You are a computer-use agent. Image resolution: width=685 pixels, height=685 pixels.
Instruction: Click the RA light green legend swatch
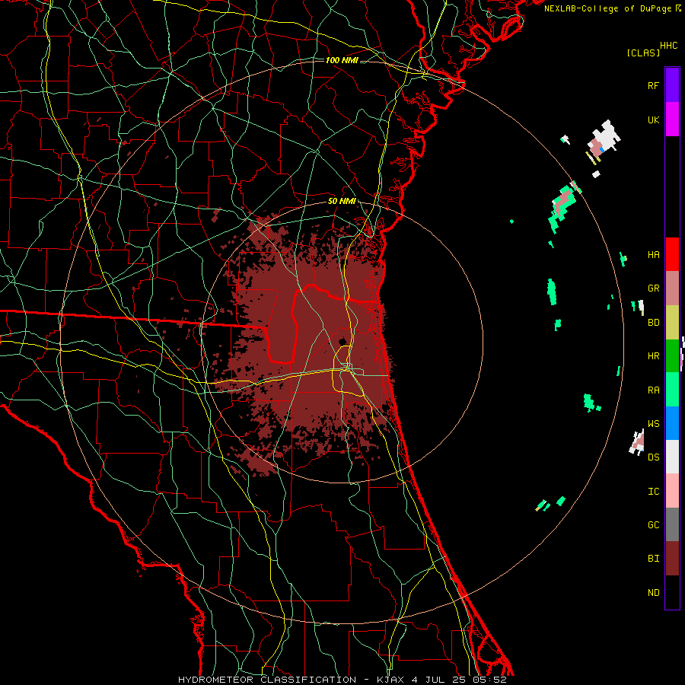pos(672,389)
